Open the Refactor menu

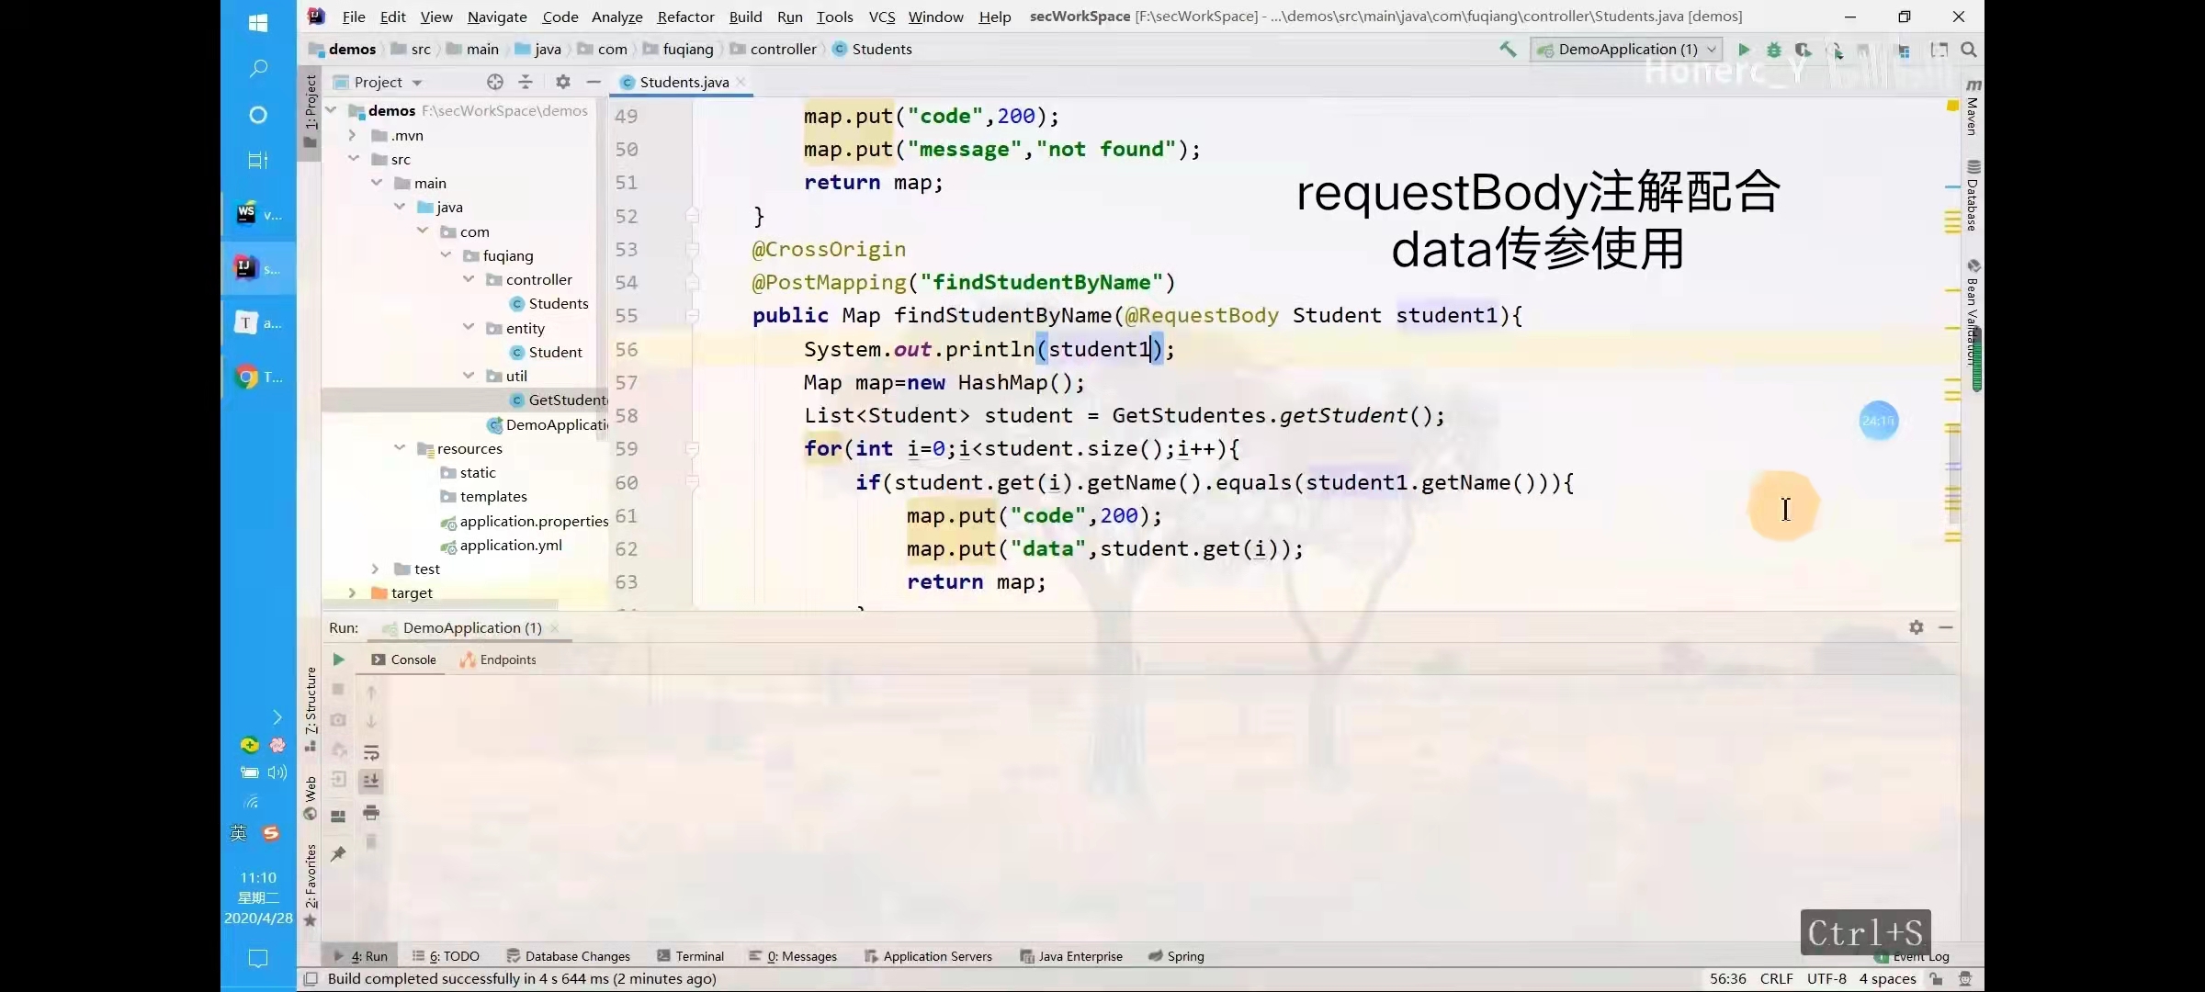685,17
